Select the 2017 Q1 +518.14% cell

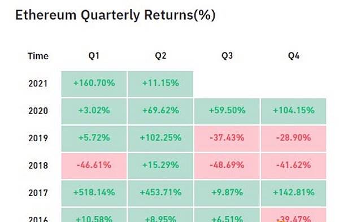coord(94,193)
